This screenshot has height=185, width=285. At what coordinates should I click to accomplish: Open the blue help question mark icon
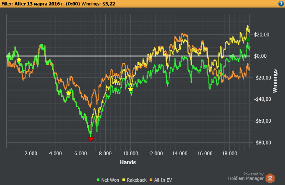coord(281,4)
